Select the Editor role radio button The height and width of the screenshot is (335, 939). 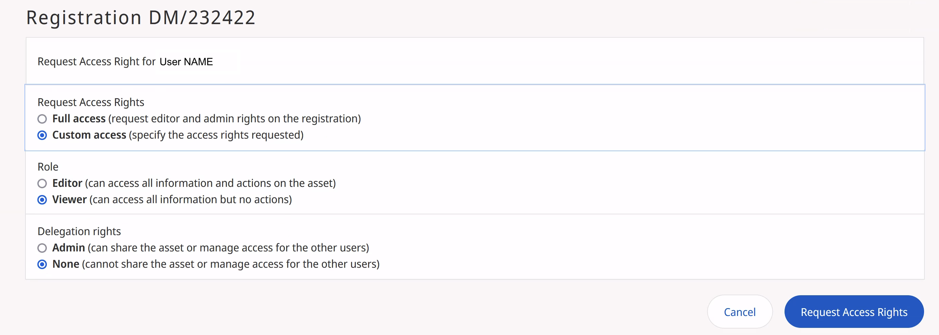tap(42, 183)
